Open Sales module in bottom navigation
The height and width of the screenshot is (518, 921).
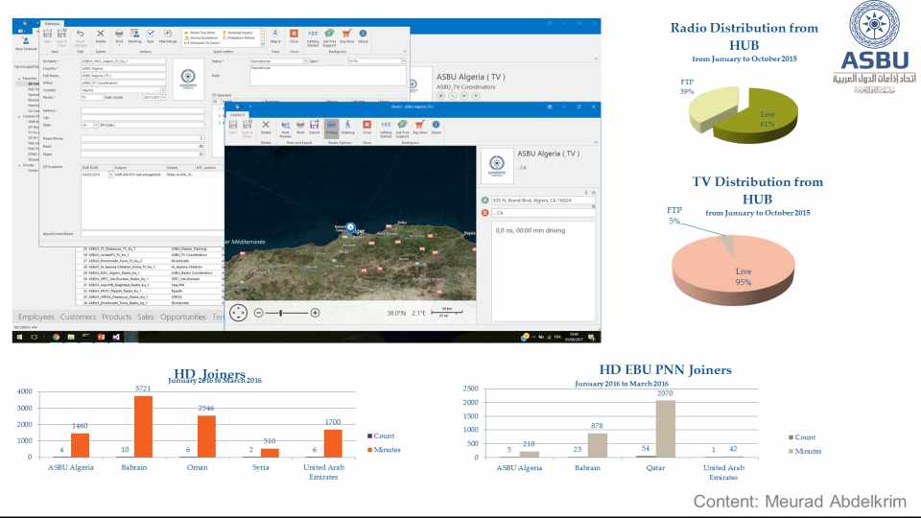click(x=145, y=318)
